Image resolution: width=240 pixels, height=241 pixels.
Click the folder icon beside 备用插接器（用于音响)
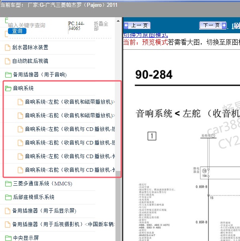click(x=8, y=75)
